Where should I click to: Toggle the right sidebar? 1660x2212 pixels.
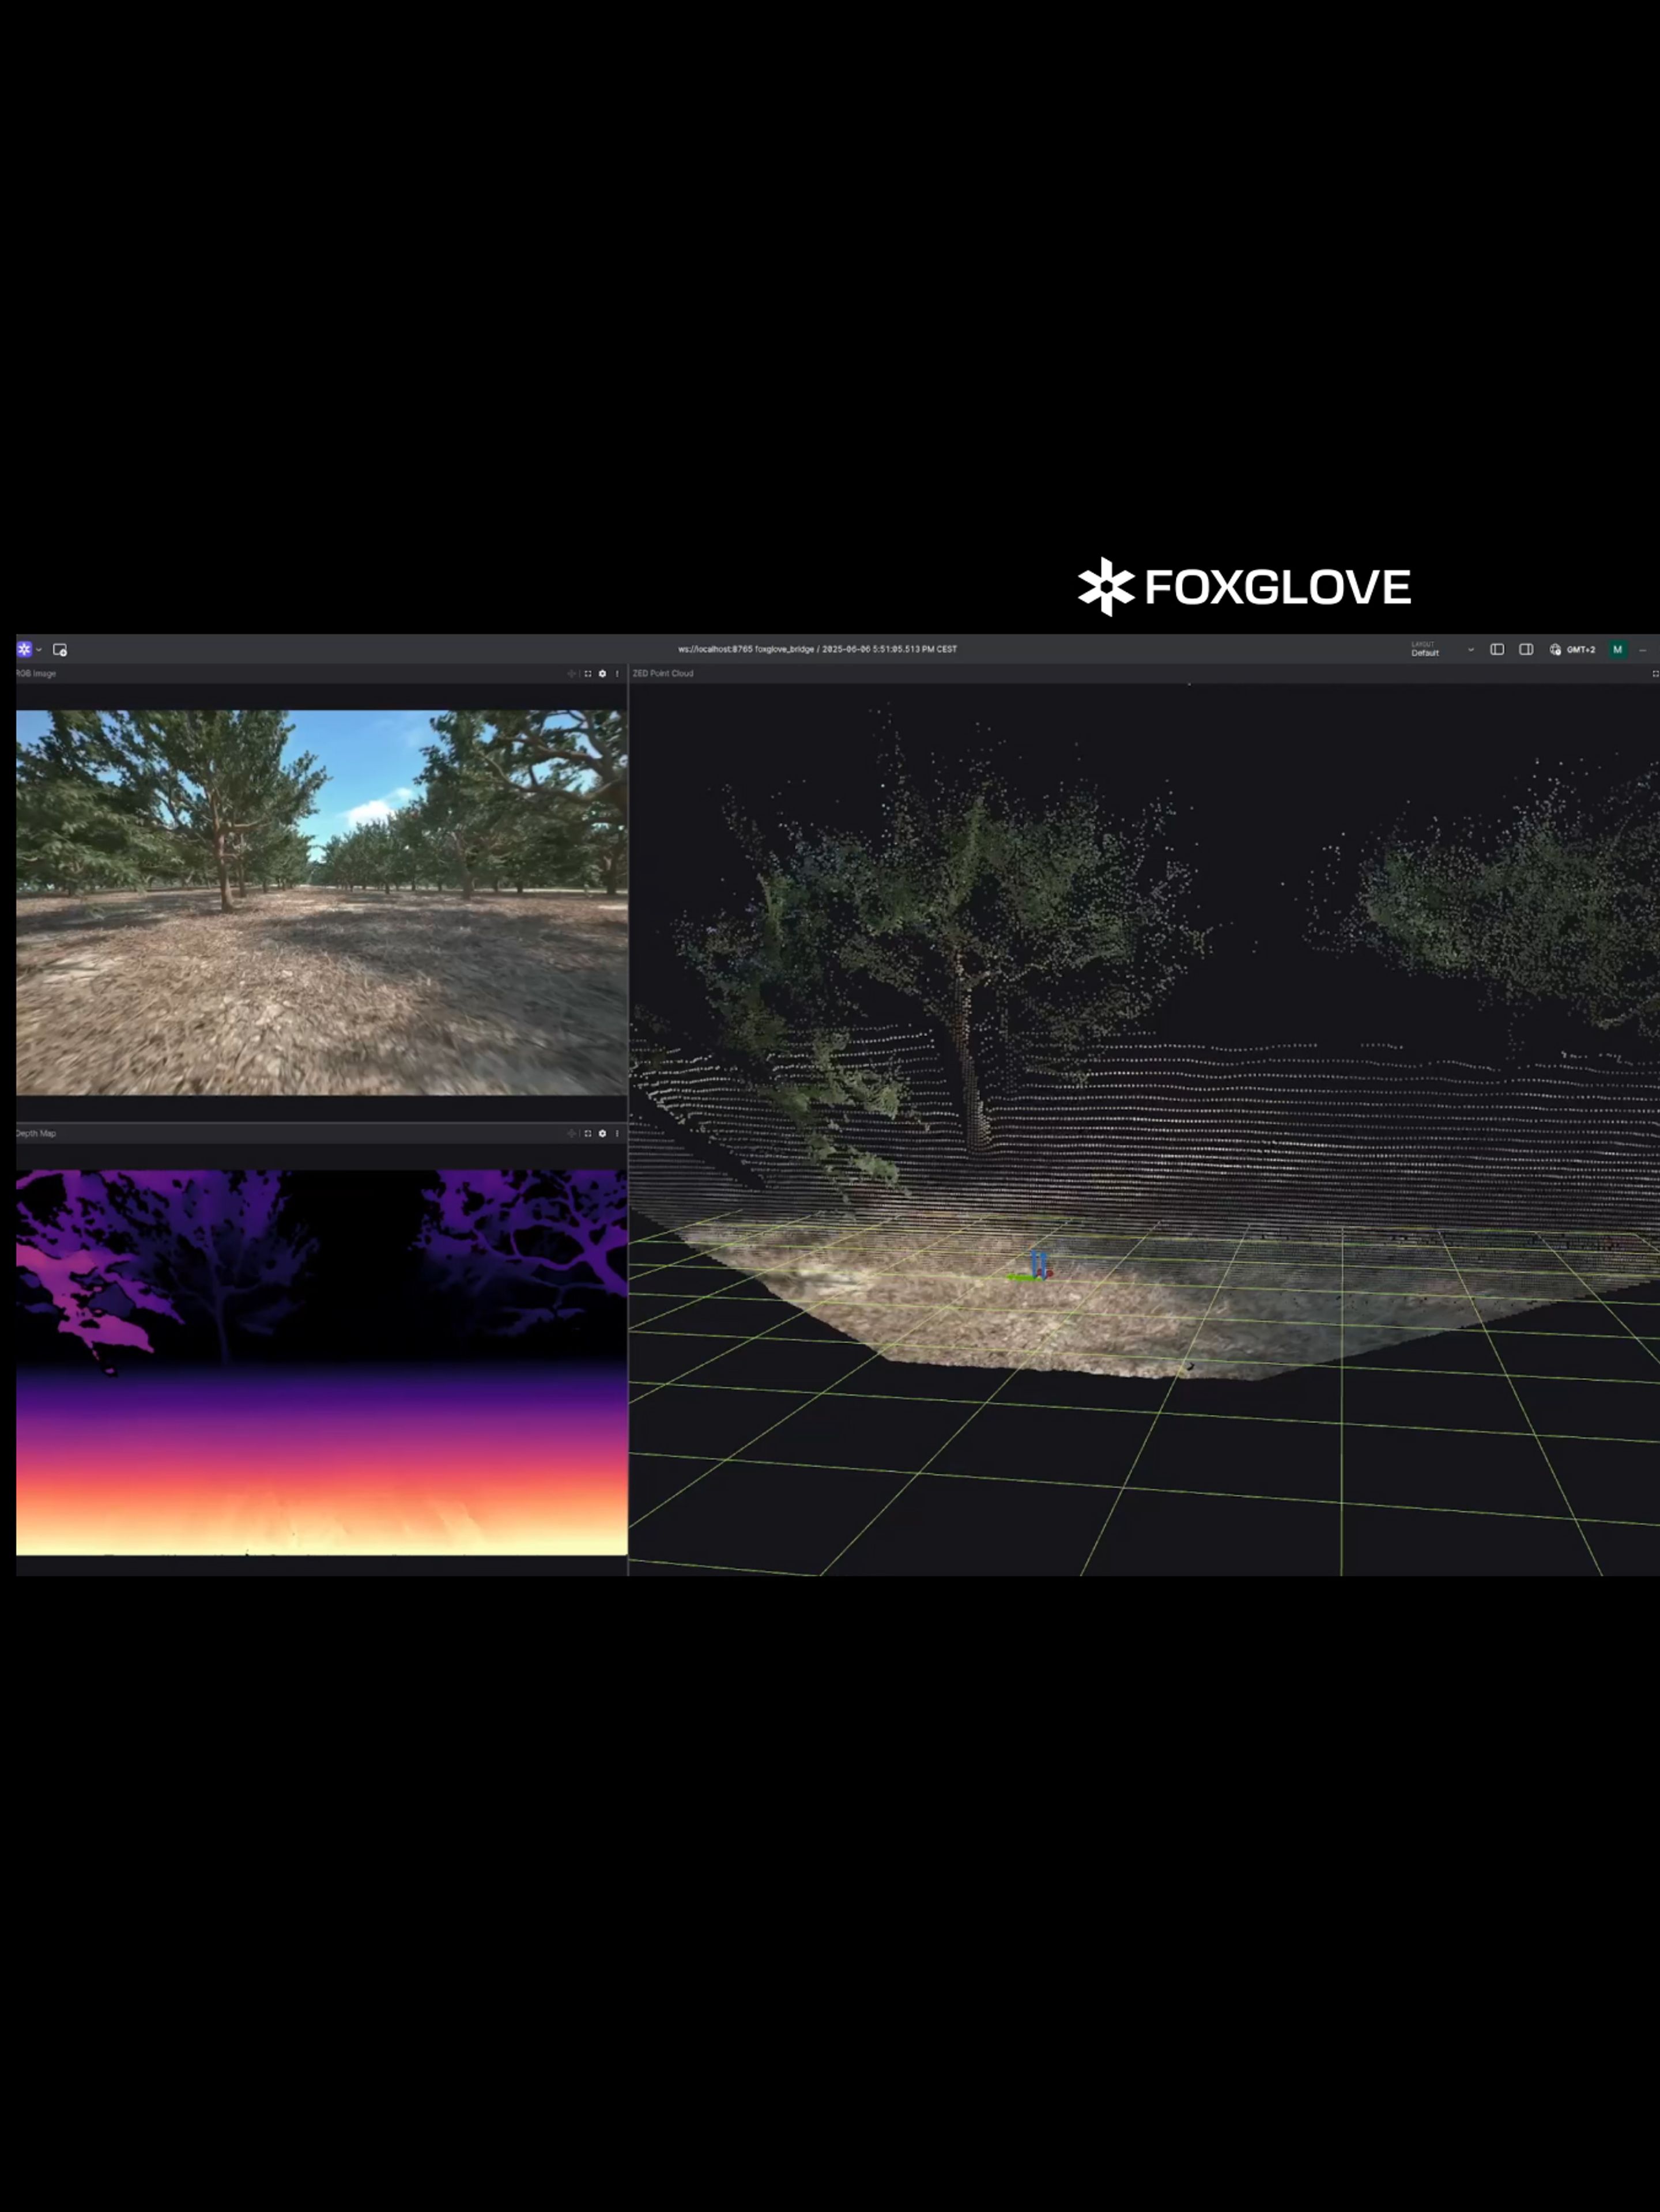1526,649
